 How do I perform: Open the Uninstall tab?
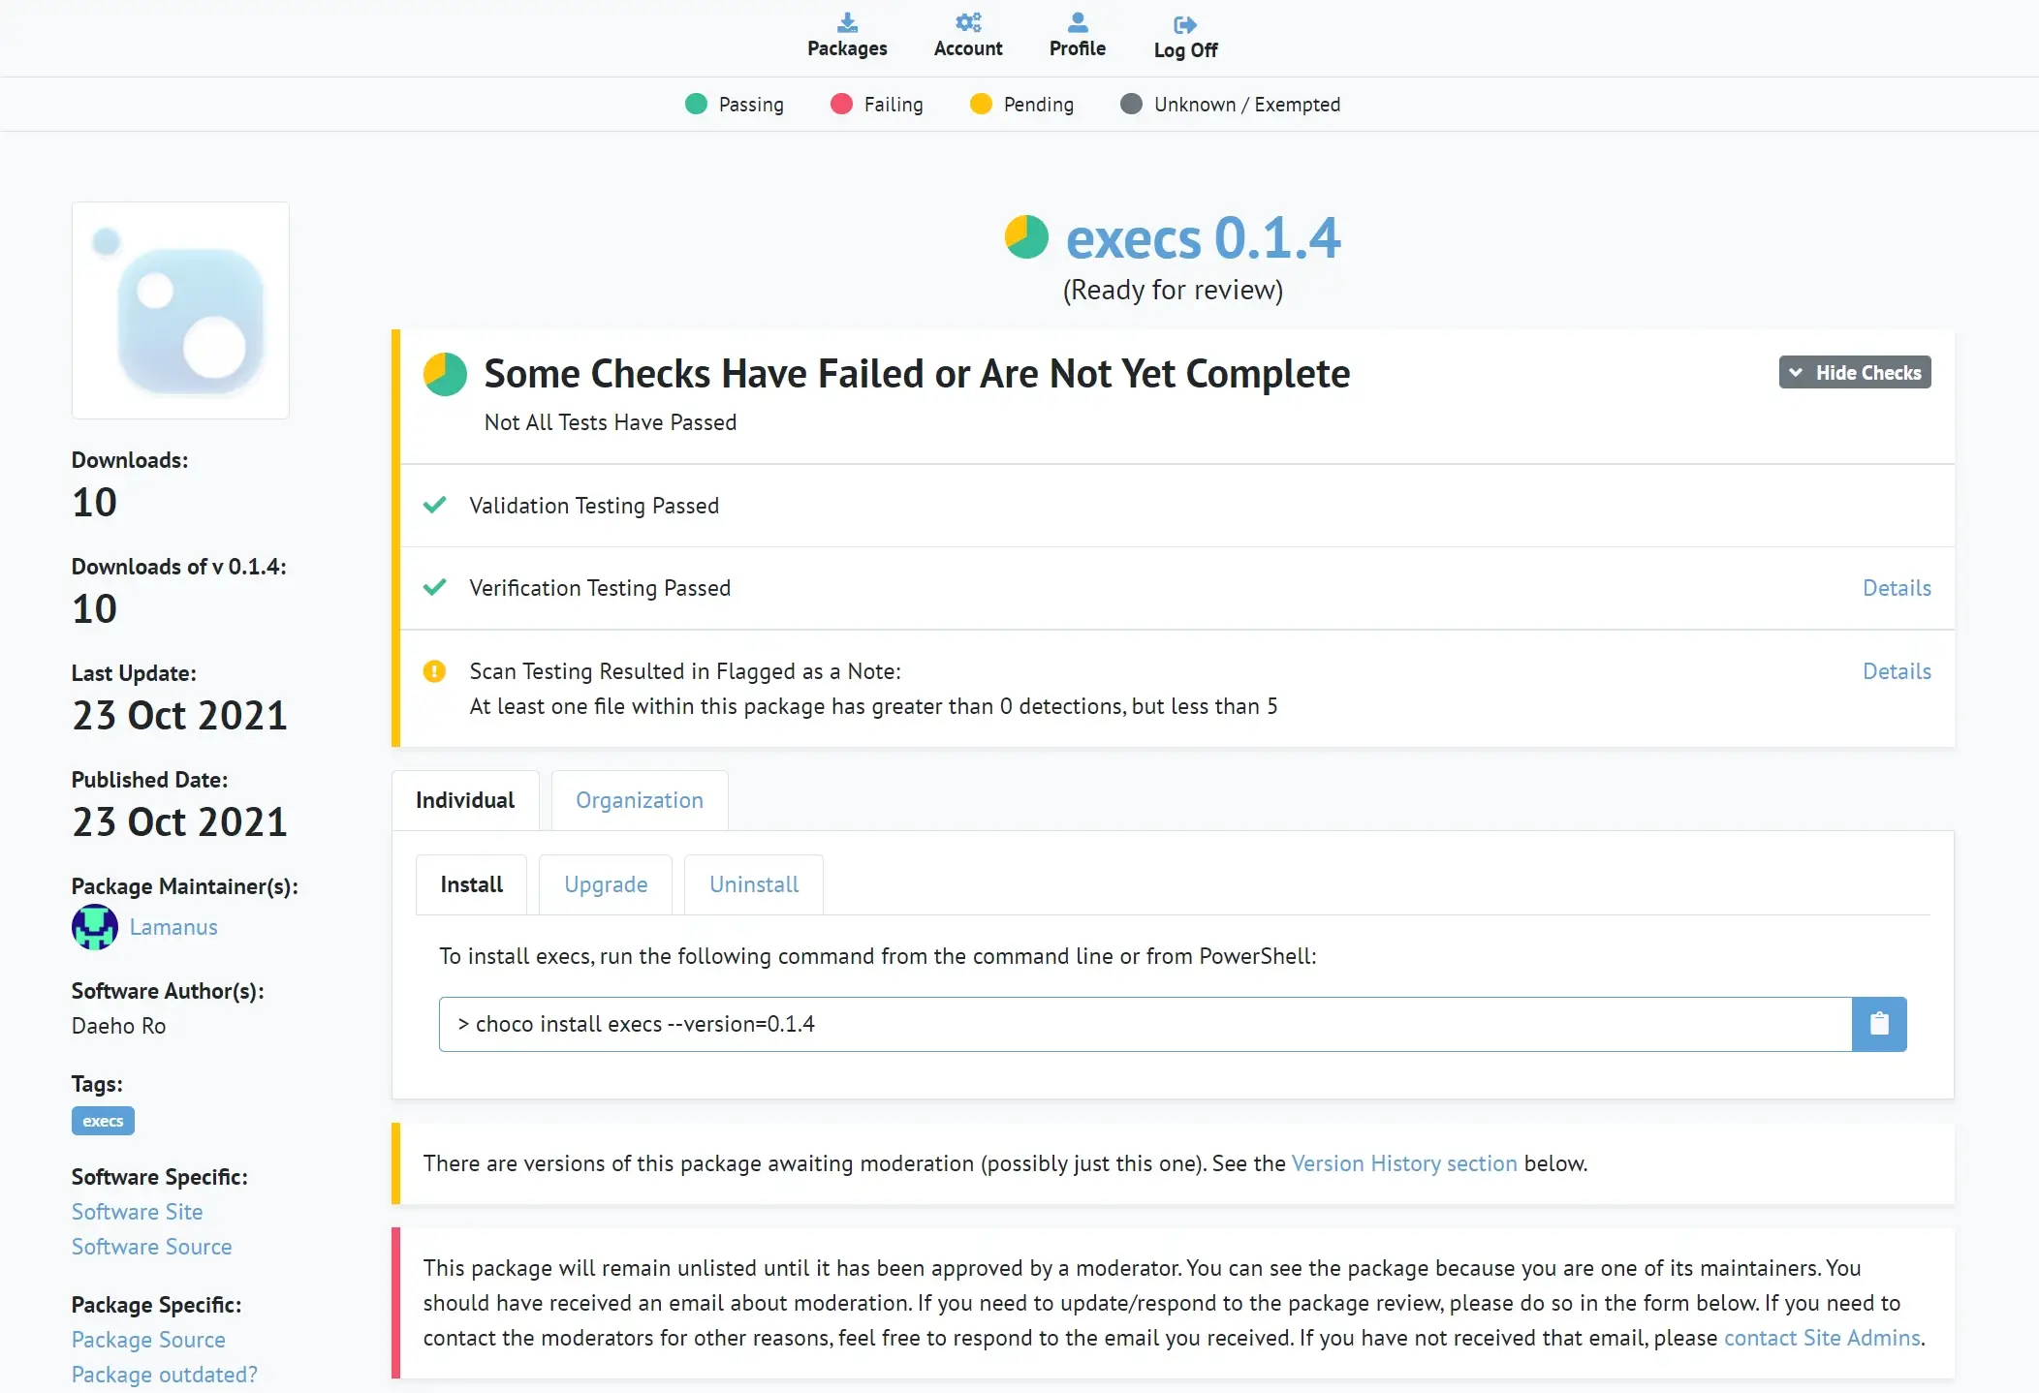[753, 884]
